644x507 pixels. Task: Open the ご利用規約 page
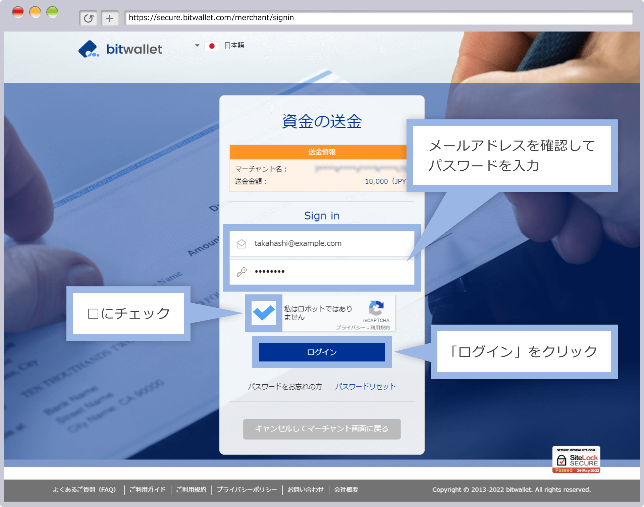pos(191,490)
